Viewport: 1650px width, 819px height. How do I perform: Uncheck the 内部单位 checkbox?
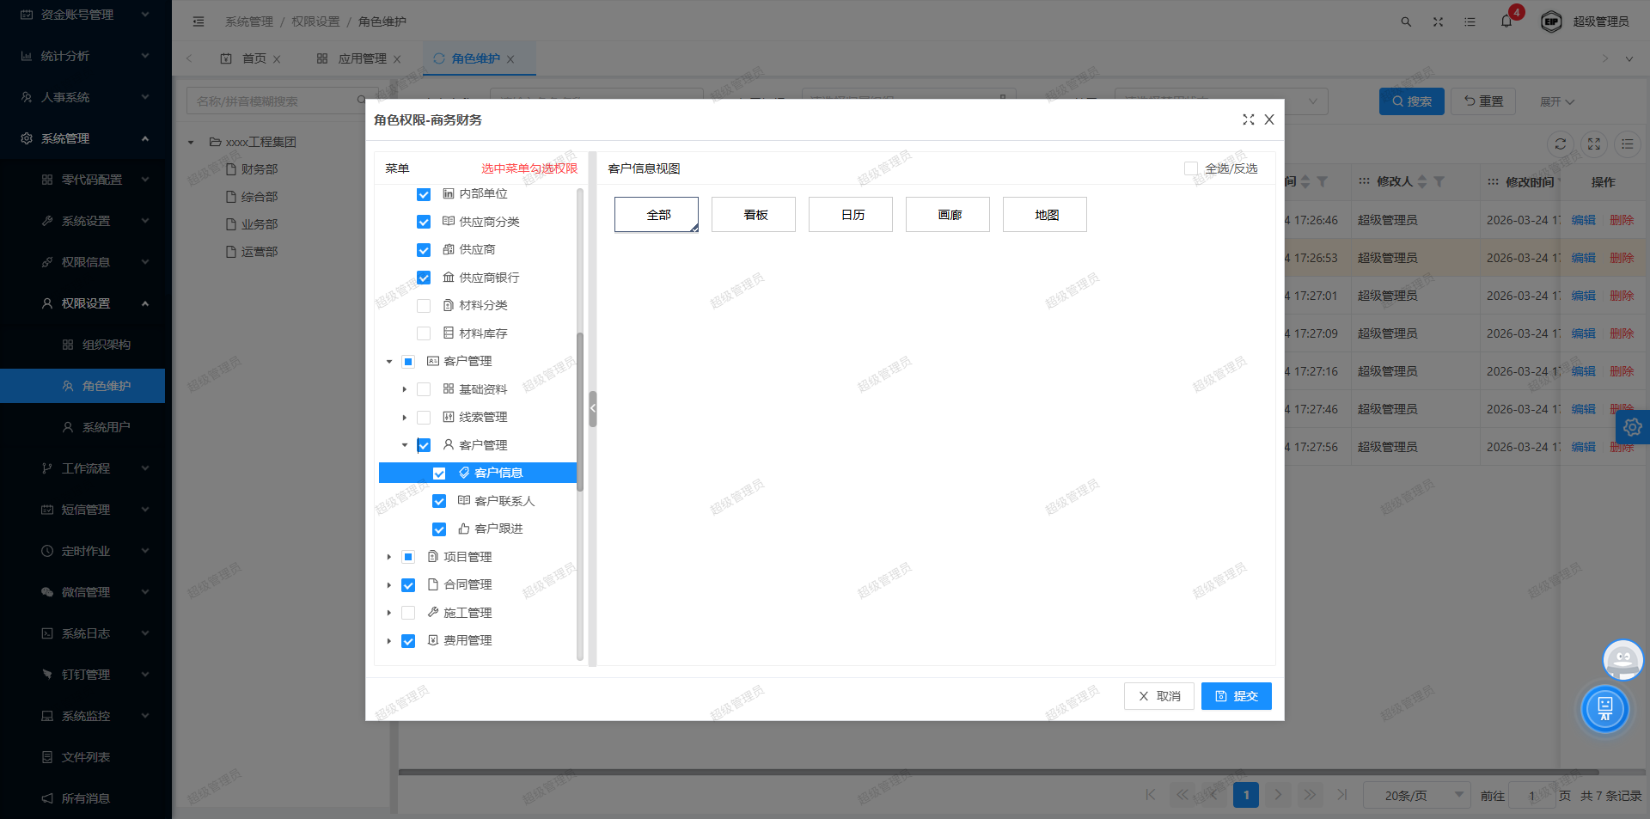424,194
